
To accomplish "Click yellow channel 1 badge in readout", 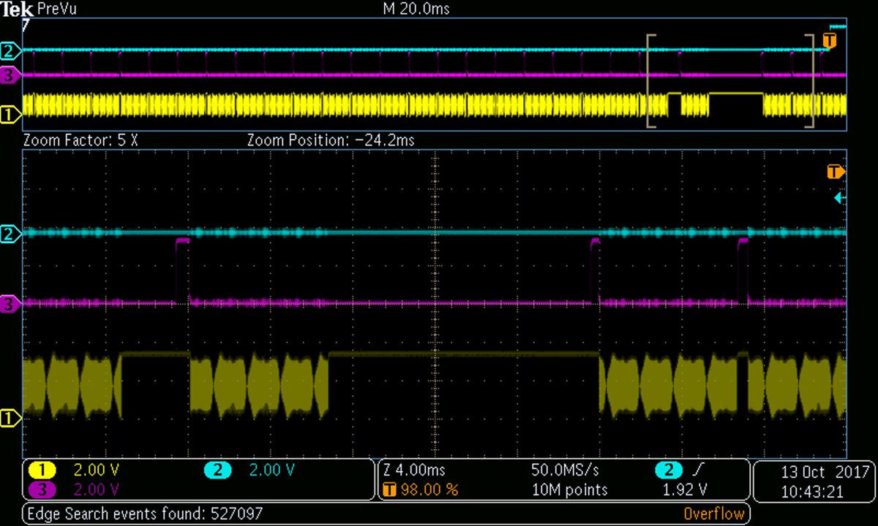I will [x=42, y=470].
